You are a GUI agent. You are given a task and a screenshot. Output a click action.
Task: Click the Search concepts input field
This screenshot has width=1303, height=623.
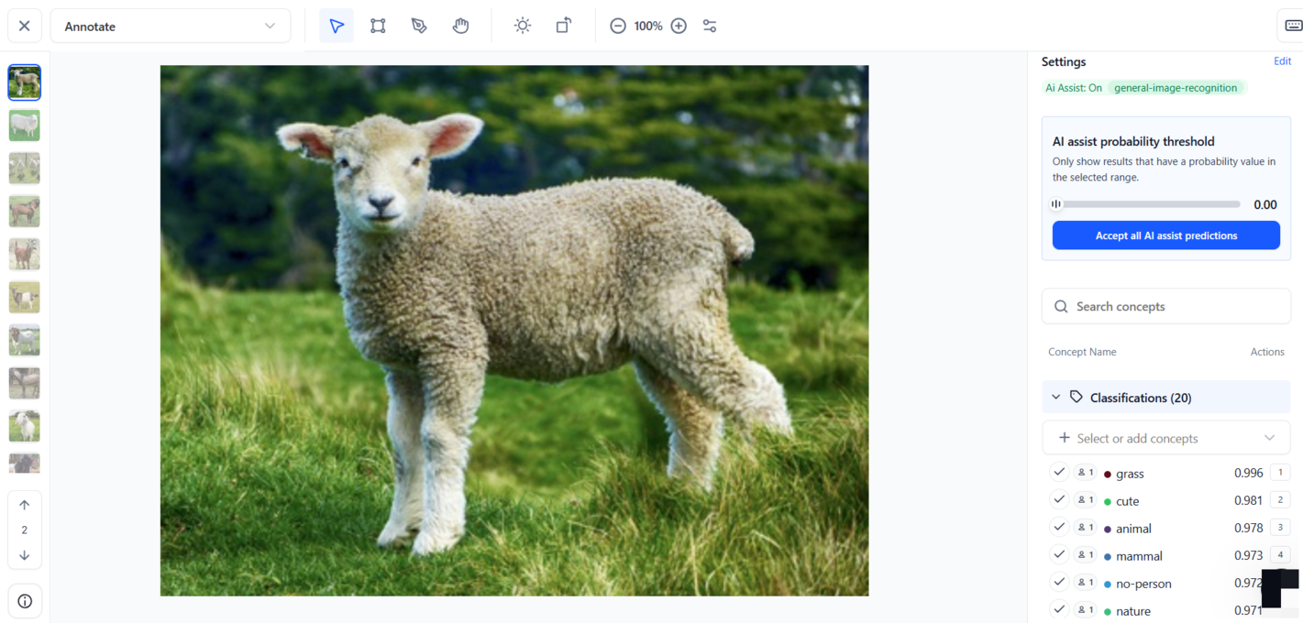click(x=1166, y=306)
